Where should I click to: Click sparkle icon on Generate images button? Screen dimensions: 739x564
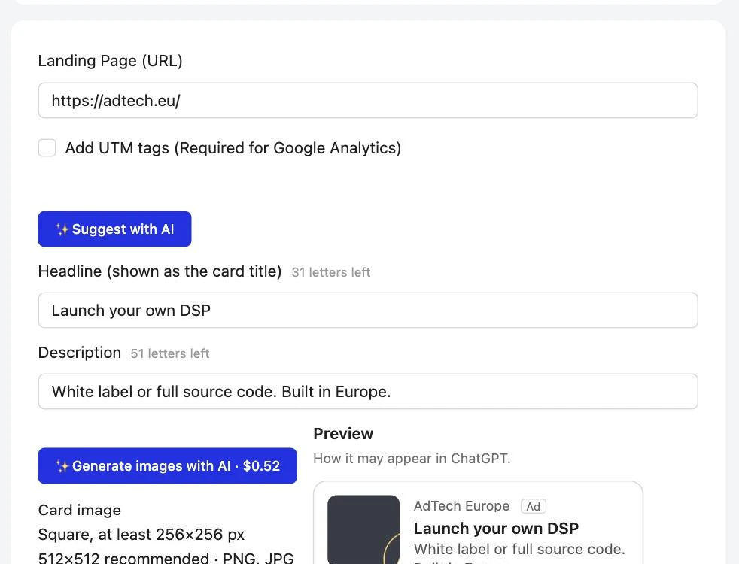coord(62,466)
